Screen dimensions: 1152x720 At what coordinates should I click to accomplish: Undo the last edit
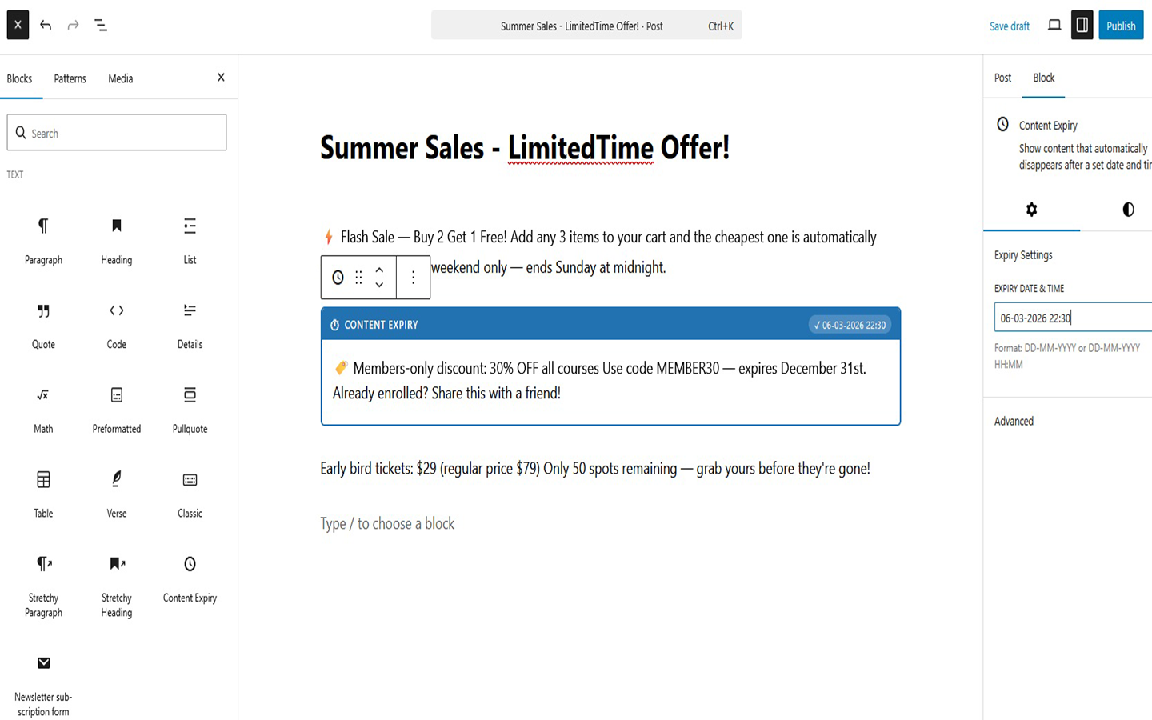coord(46,25)
